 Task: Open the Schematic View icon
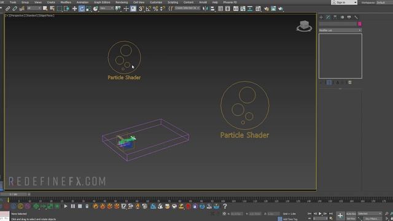pos(250,9)
